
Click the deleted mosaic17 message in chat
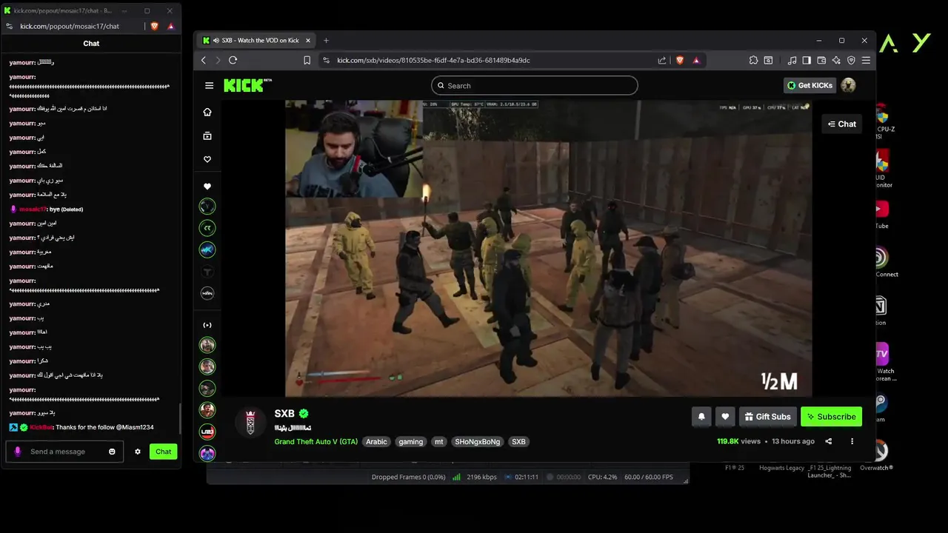tap(46, 209)
